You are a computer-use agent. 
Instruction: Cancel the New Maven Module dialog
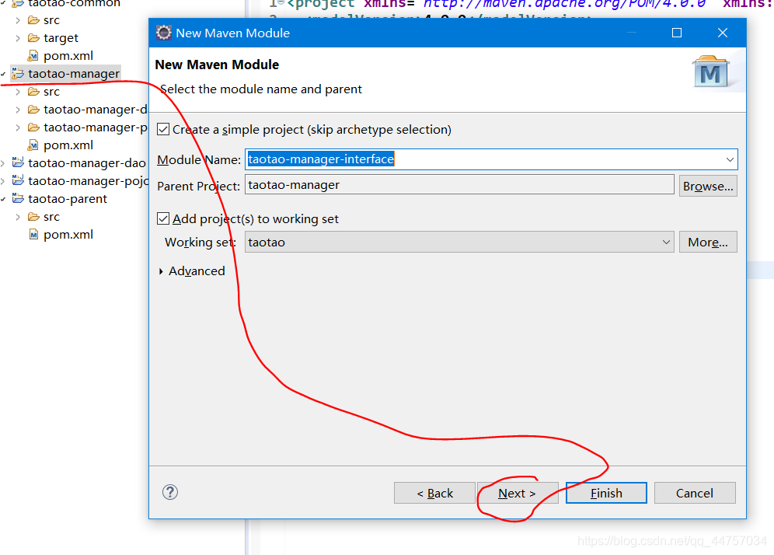695,493
